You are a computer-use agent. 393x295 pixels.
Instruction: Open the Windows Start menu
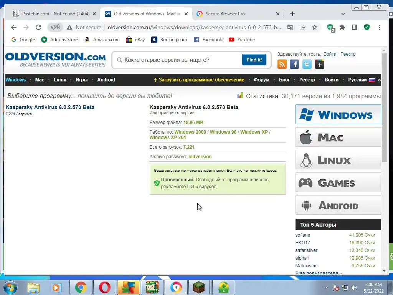(10, 287)
